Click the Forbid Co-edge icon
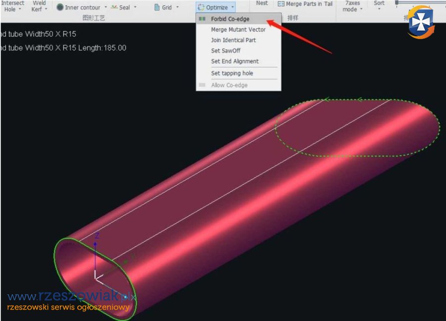Image resolution: width=446 pixels, height=321 pixels. [x=202, y=19]
